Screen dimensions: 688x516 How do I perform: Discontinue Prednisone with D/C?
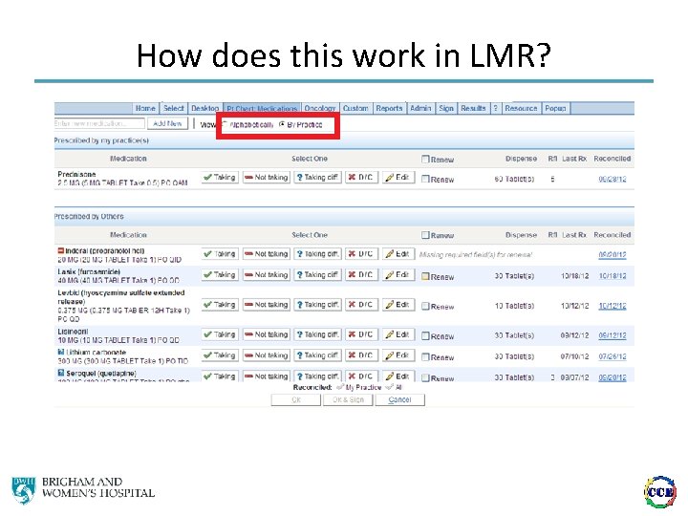click(x=361, y=178)
